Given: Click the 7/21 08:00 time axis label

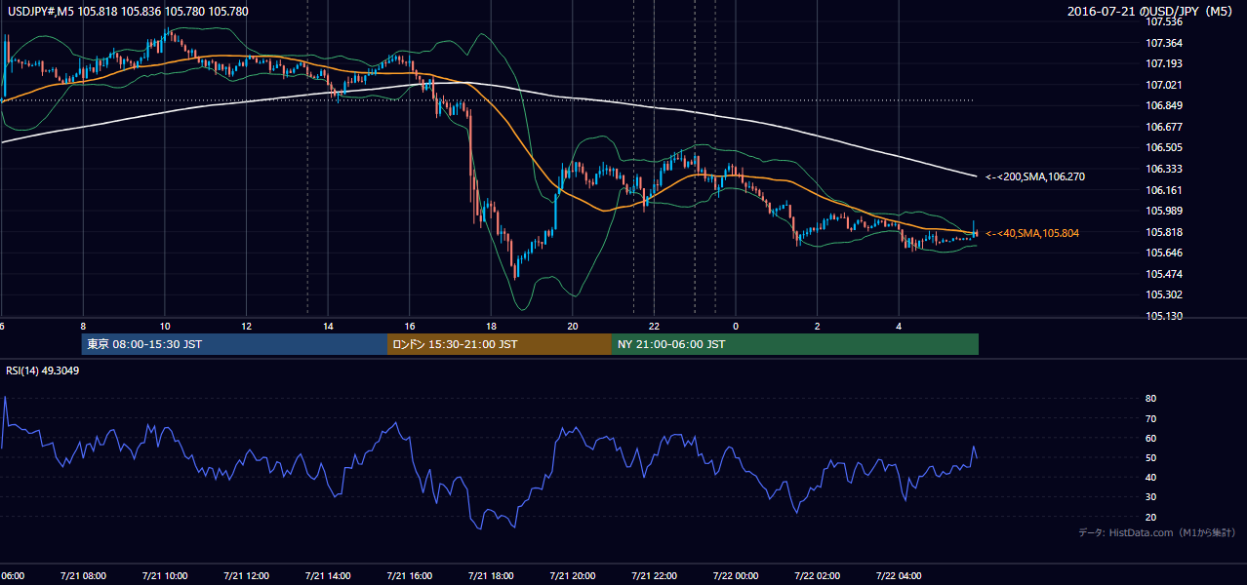Looking at the screenshot, I should (x=83, y=576).
